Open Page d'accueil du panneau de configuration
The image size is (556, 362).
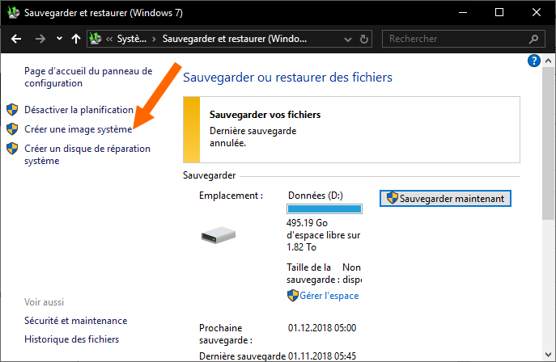[x=87, y=77]
